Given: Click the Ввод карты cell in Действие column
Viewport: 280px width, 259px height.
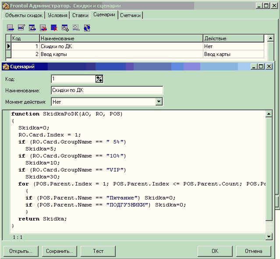Looking at the screenshot, I should tap(234, 54).
